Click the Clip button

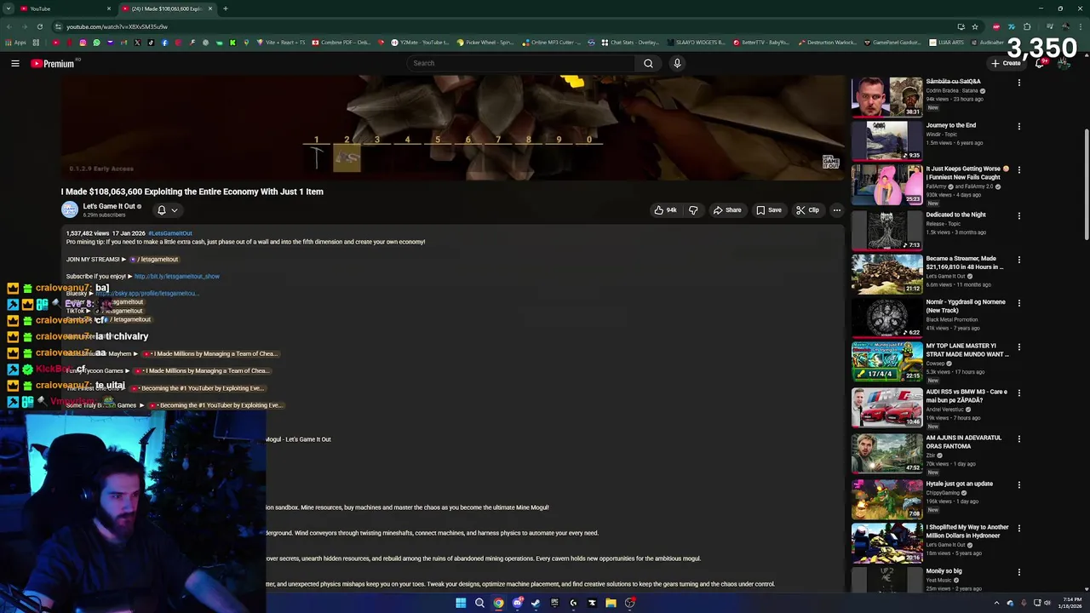tap(807, 210)
